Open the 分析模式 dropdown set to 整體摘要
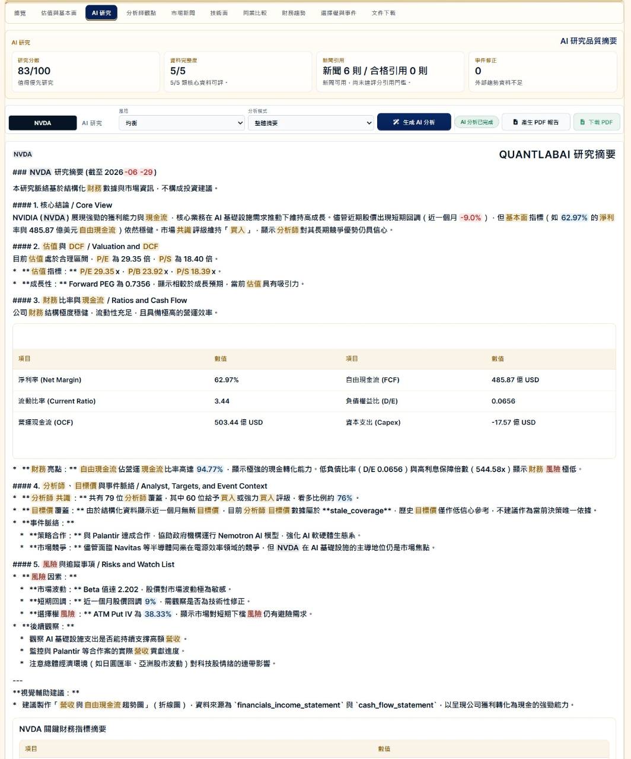Image resolution: width=631 pixels, height=759 pixels. 311,123
